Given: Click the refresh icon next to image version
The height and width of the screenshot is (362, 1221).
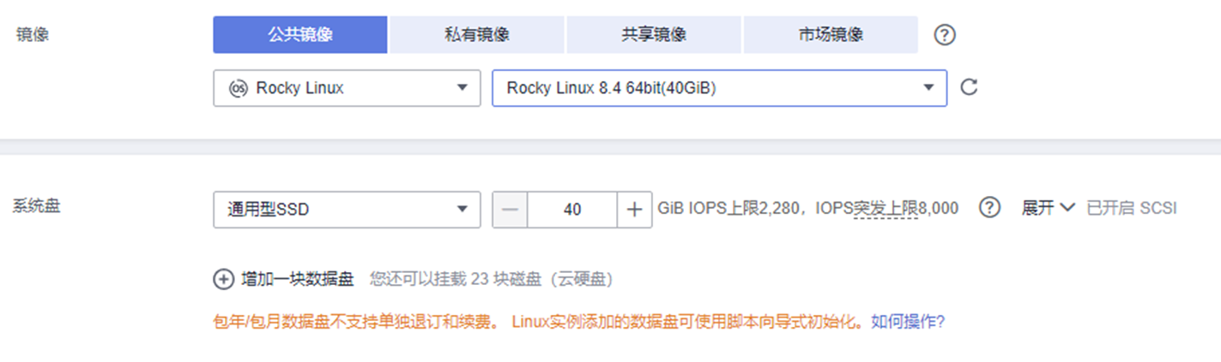Looking at the screenshot, I should 969,87.
